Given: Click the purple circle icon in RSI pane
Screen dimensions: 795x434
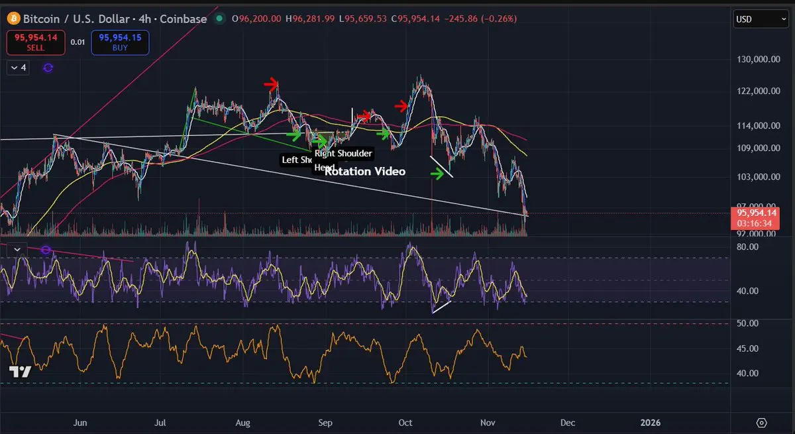Looking at the screenshot, I should [x=45, y=250].
